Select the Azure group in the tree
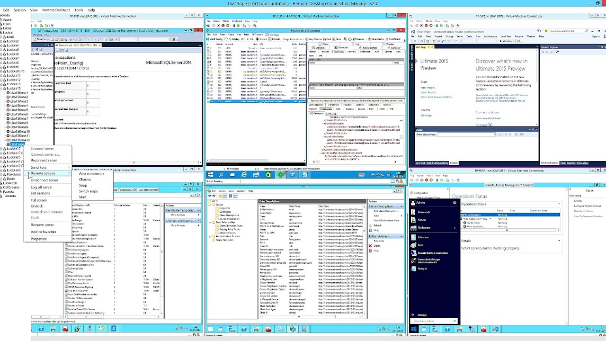606x341 pixels. (x=7, y=19)
